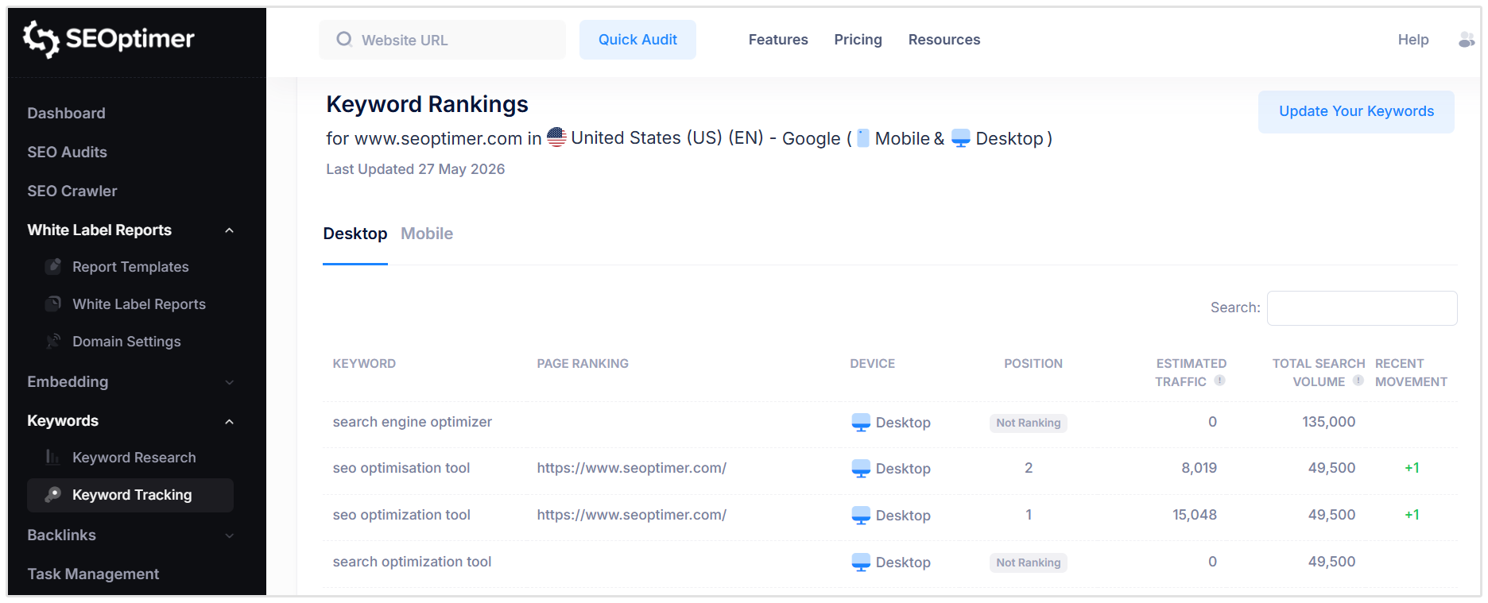Click keyword 'search engine optimizer'
The height and width of the screenshot is (603, 1488).
point(413,422)
